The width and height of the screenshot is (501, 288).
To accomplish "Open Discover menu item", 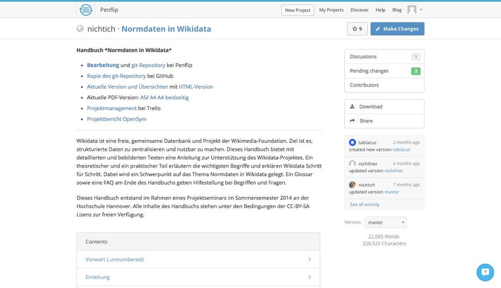I will click(x=359, y=10).
